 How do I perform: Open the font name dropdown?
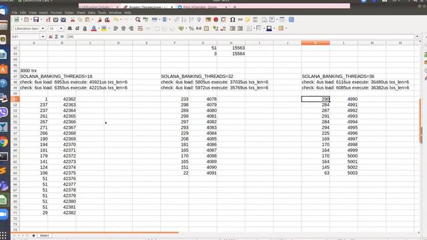point(43,28)
